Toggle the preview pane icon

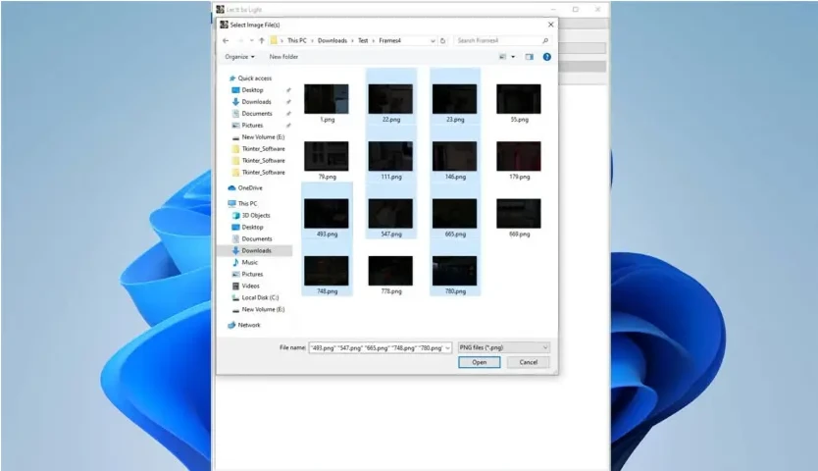(x=529, y=57)
